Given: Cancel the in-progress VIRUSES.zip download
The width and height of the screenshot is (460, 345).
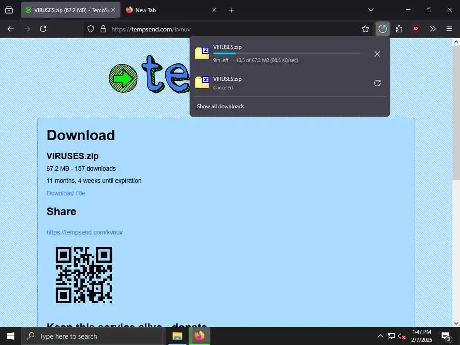Looking at the screenshot, I should [377, 54].
